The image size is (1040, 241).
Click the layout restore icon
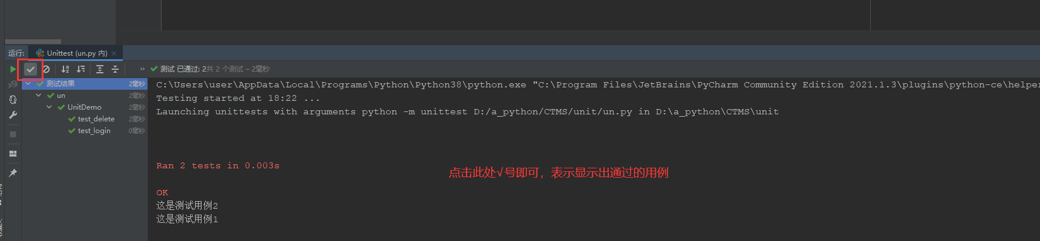[13, 154]
